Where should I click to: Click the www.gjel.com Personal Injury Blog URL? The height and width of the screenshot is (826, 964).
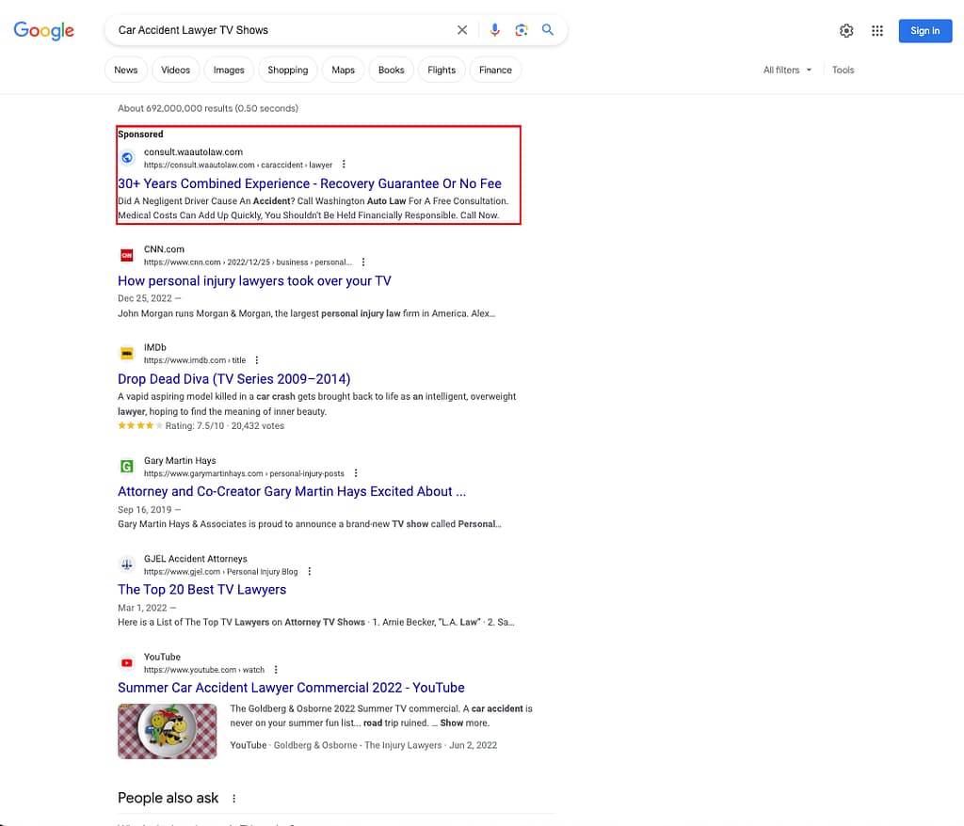point(220,572)
